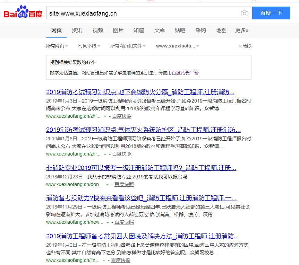Viewport: 299px width, 265px height.
Task: Open 百度快照 for 四大困境 result
Action: coord(121,260)
